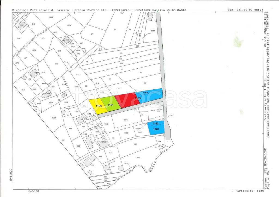Click the header text Direzione Provinciale di Caserta
279x197 pixels.
(41, 10)
